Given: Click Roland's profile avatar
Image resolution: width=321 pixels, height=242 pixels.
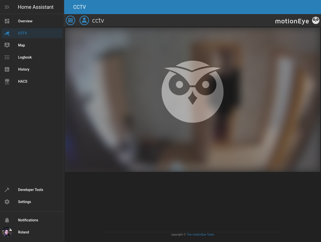Looking at the screenshot, I should click(x=7, y=232).
